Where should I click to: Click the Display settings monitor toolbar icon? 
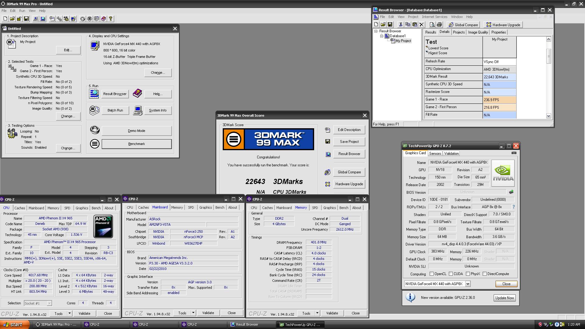(73, 19)
